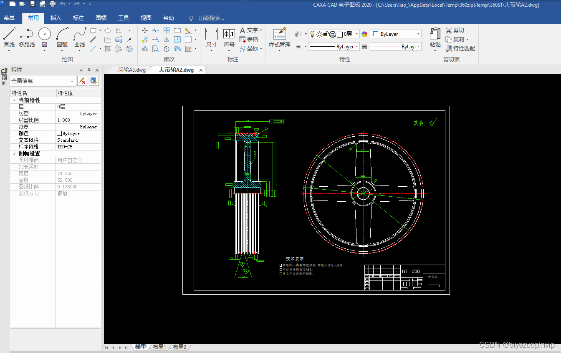Viewport: 561px width, 353px height.
Task: Select the parallel lines tool
Action: [x=93, y=40]
